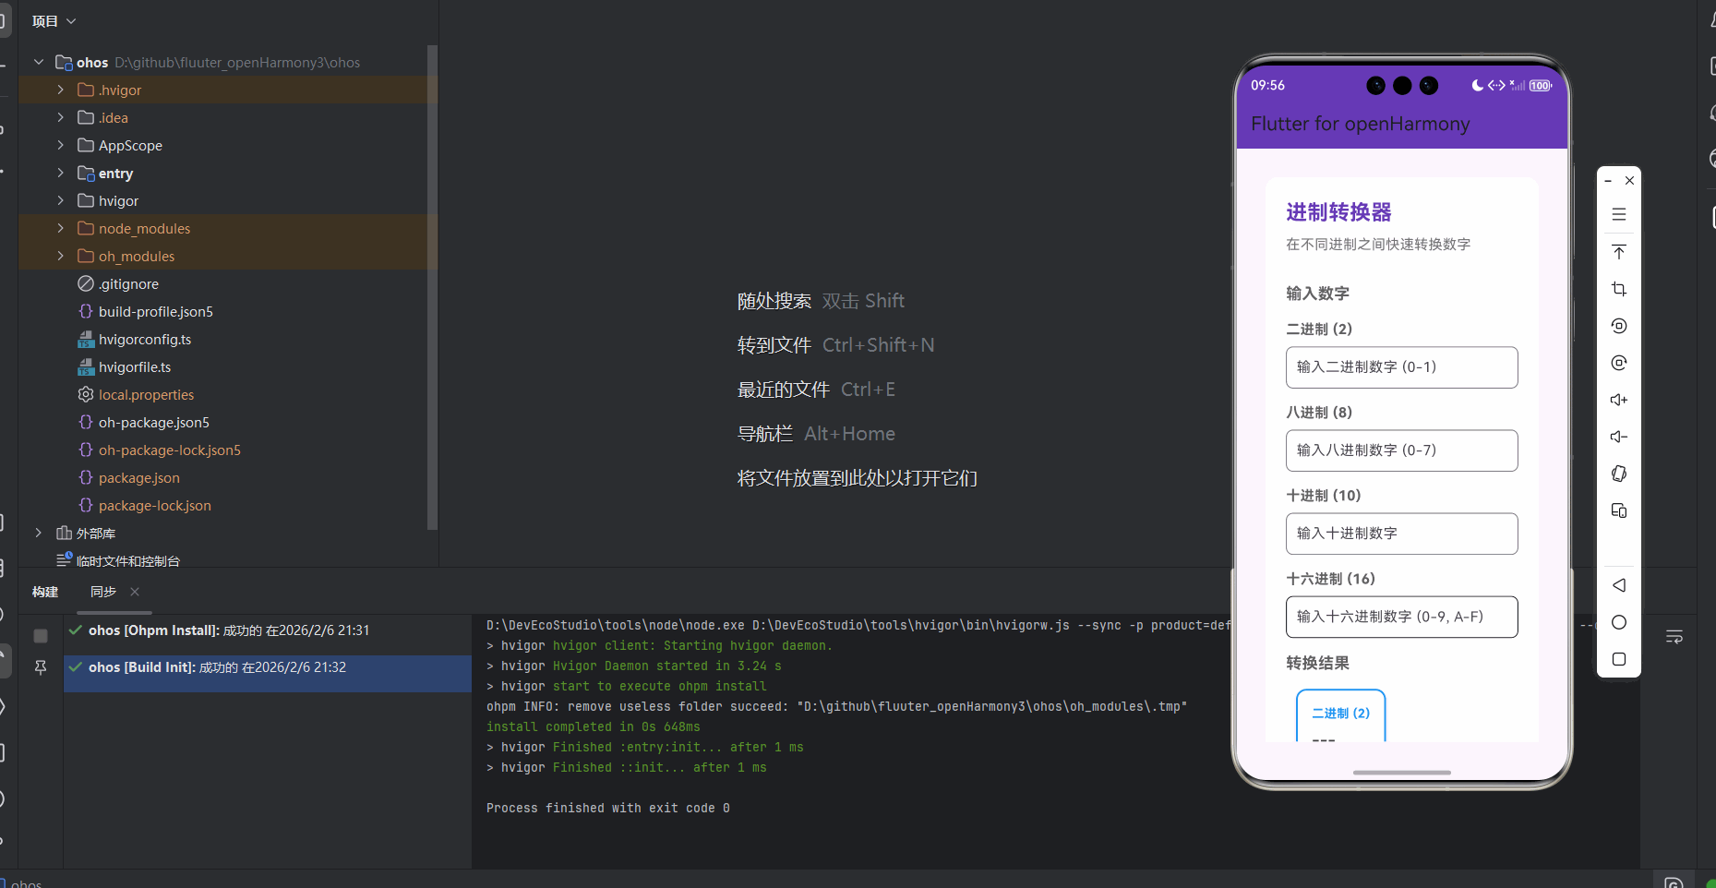The image size is (1716, 888).
Task: Focus the octal (0-7) input field
Action: pyautogui.click(x=1401, y=450)
